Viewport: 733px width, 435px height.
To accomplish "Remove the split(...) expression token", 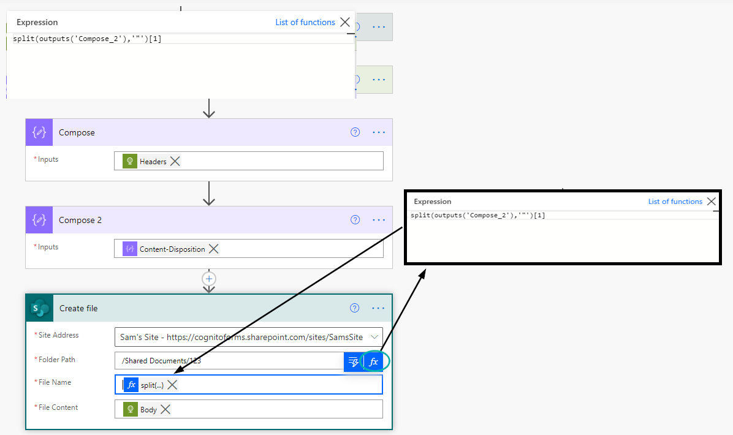I will coord(172,385).
